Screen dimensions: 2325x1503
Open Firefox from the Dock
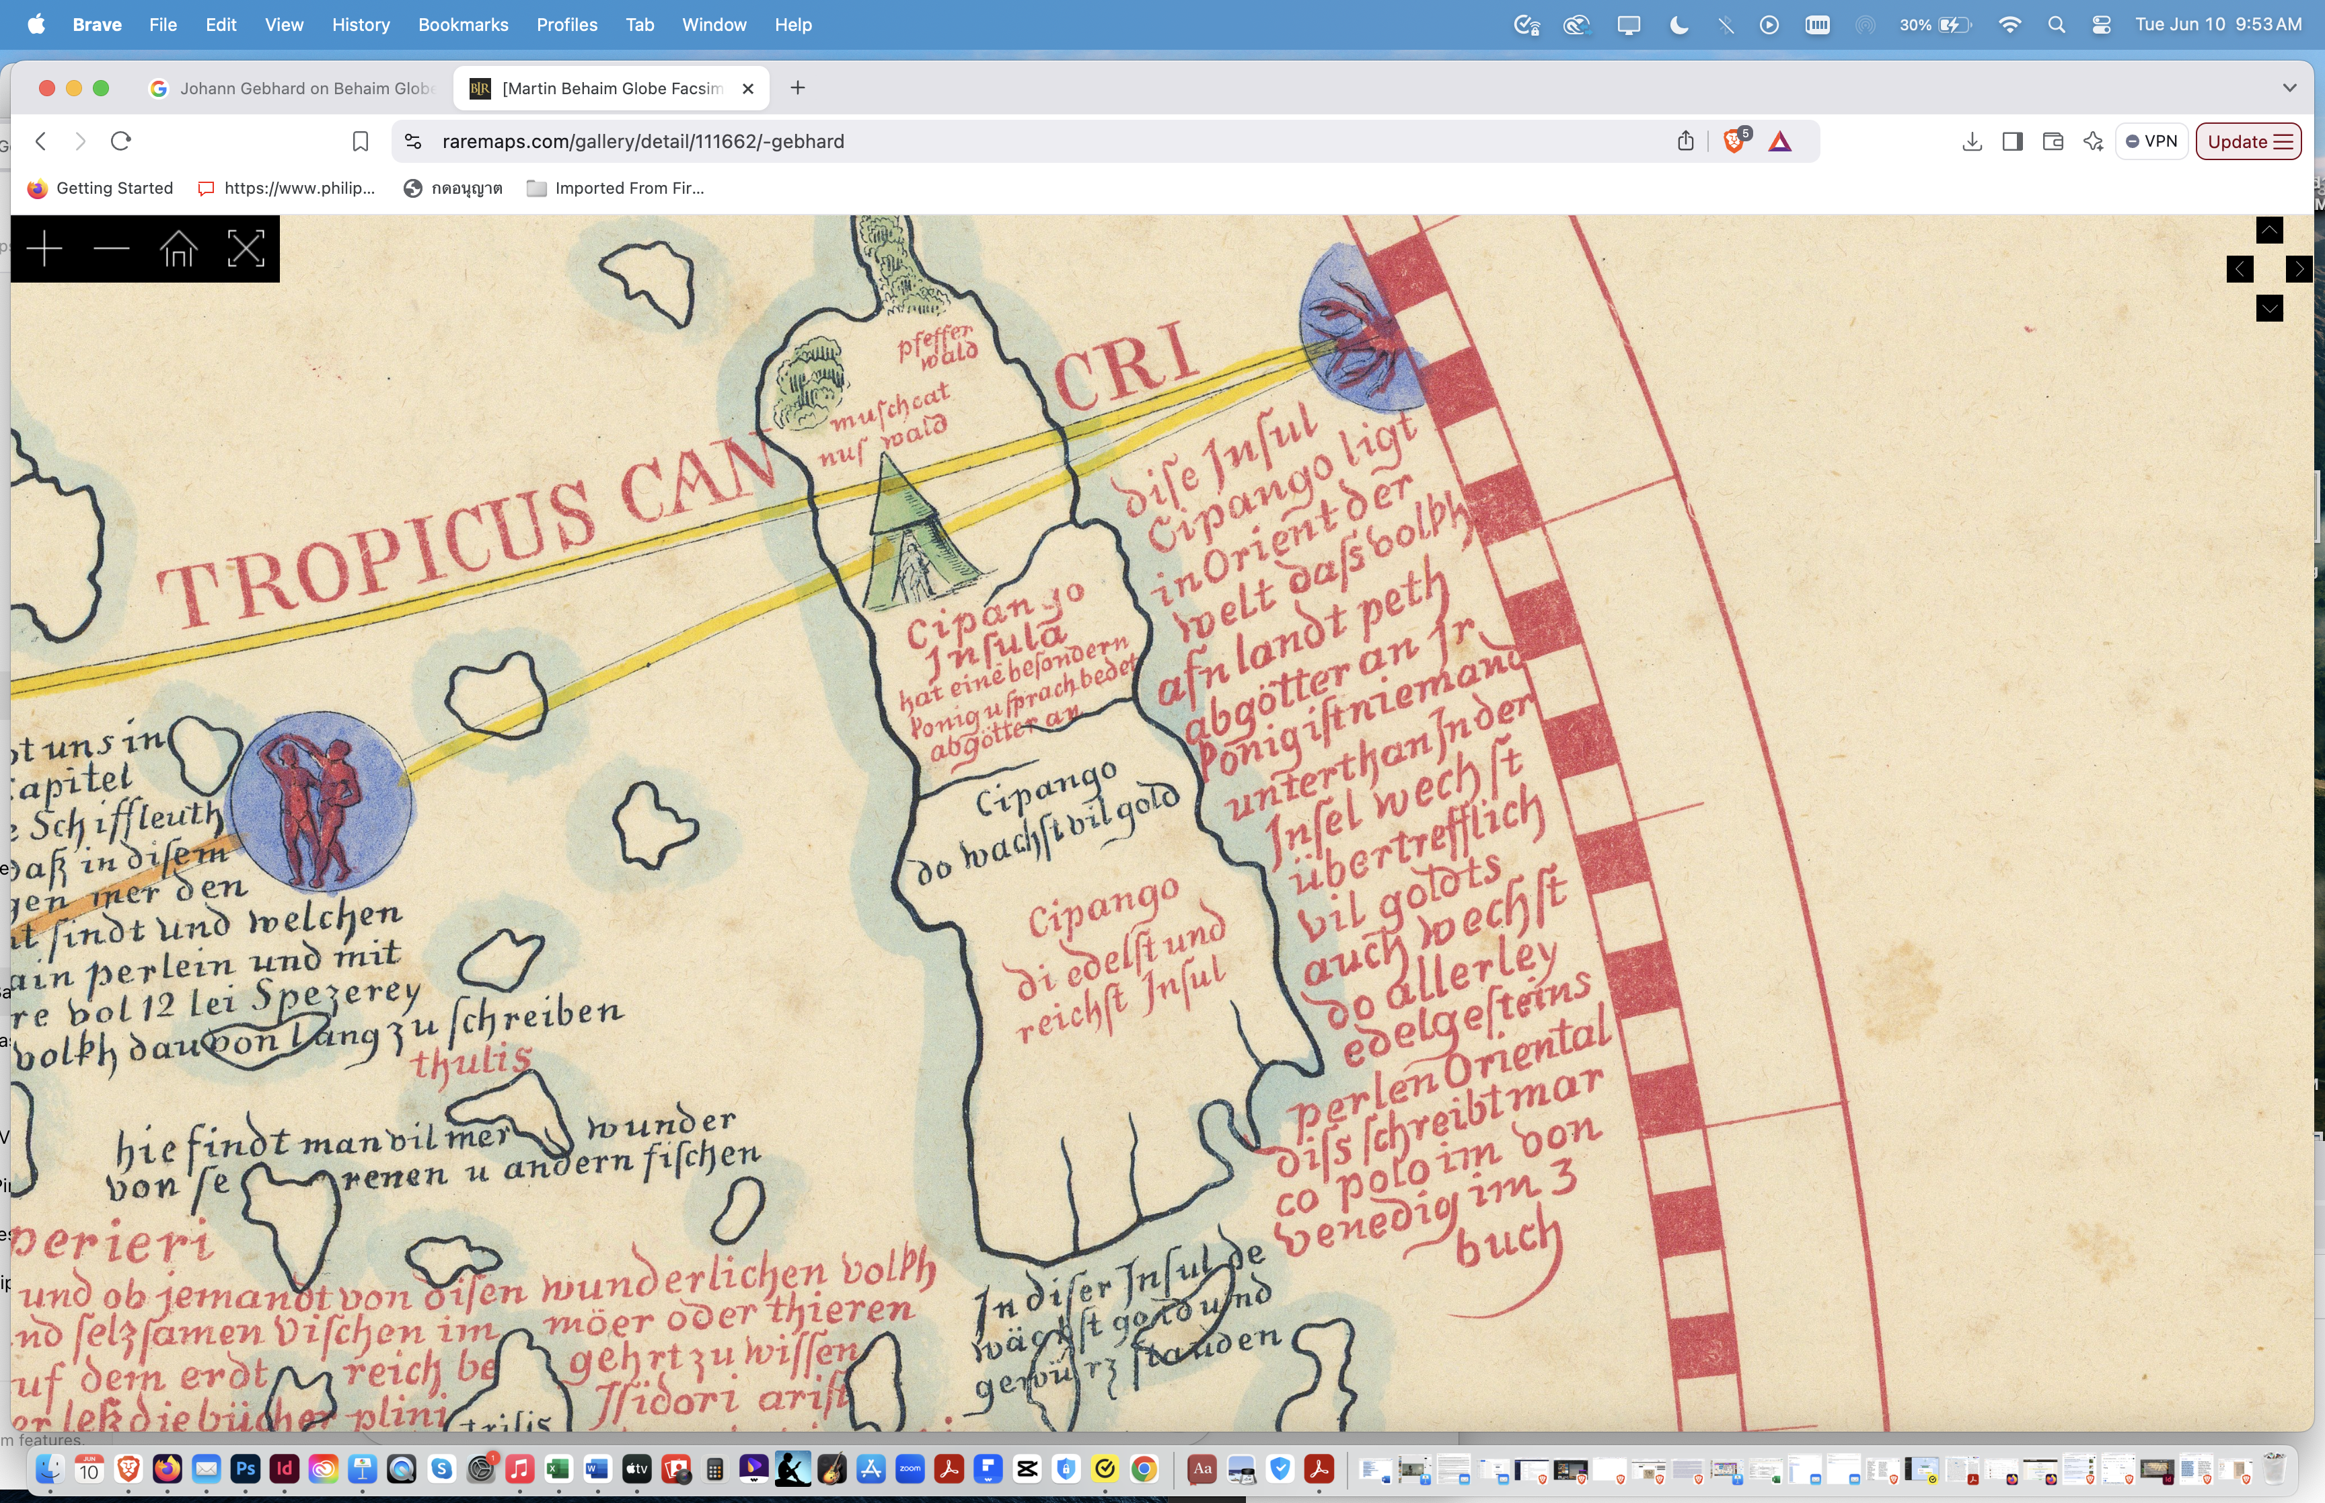[x=167, y=1469]
